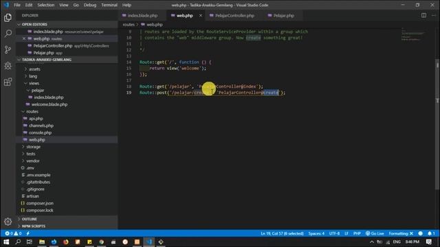Expand the assets folder
Screen dimensions: 440x247
[67, 69]
